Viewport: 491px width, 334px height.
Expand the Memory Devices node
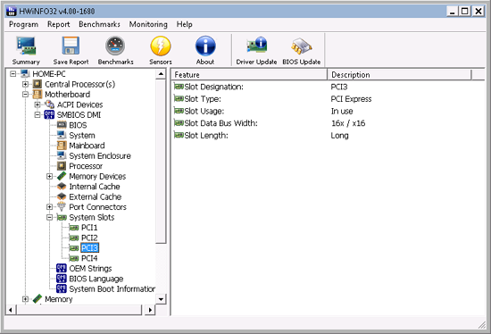(x=49, y=176)
